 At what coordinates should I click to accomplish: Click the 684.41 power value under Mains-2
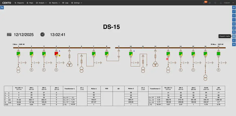click(131, 100)
